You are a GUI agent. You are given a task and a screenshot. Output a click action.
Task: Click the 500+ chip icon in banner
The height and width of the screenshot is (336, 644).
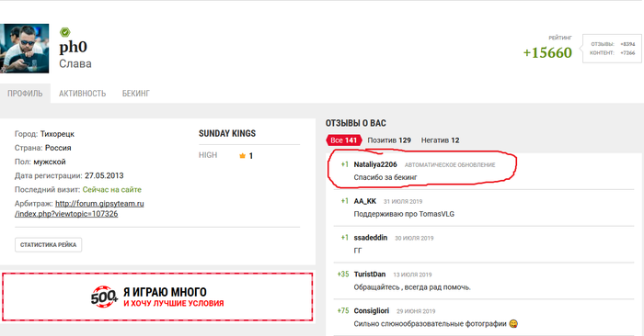click(104, 297)
